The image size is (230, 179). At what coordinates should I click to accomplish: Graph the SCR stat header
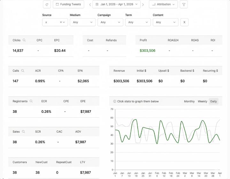click(x=38, y=132)
